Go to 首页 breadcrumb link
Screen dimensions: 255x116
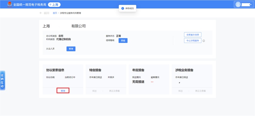point(55,13)
